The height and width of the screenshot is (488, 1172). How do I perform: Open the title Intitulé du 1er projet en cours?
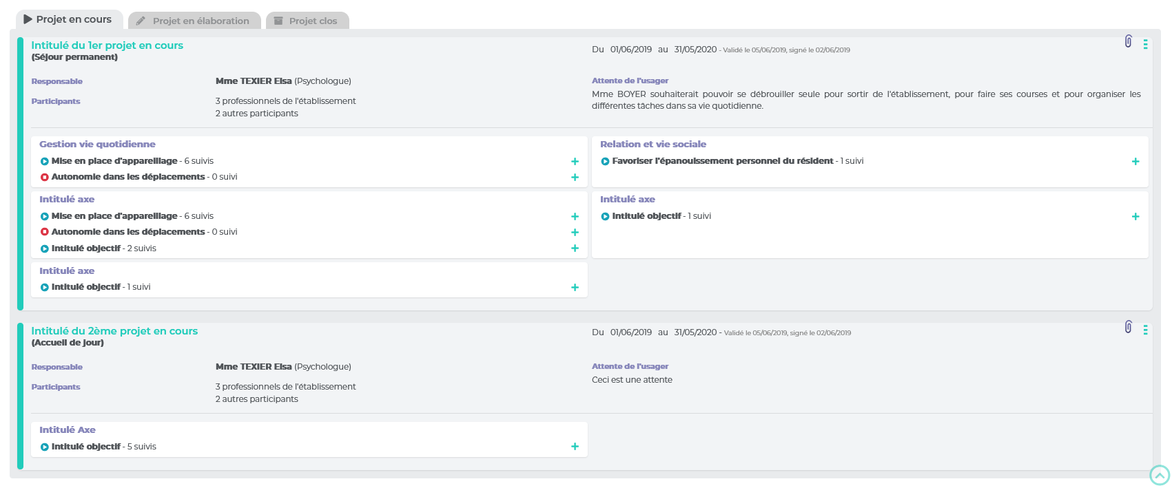(107, 45)
